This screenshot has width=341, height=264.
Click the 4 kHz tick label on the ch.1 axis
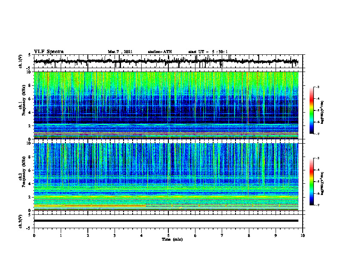(x=30, y=113)
